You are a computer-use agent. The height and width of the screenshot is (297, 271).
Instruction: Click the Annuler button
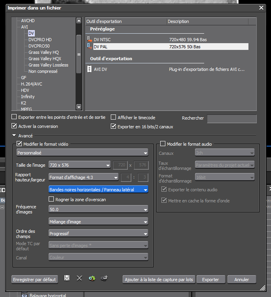click(x=242, y=280)
